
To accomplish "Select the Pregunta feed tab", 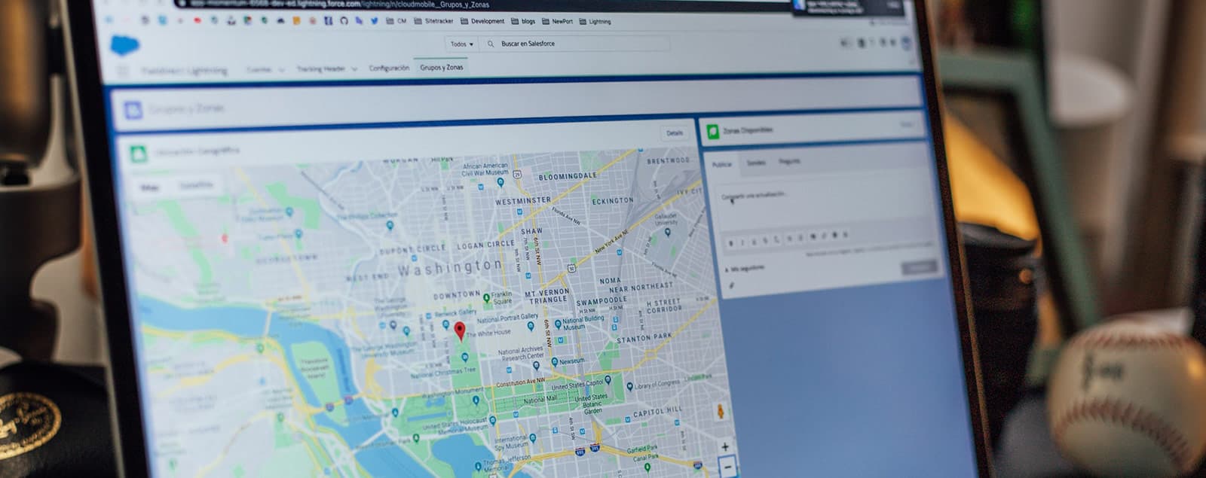I will (x=789, y=161).
